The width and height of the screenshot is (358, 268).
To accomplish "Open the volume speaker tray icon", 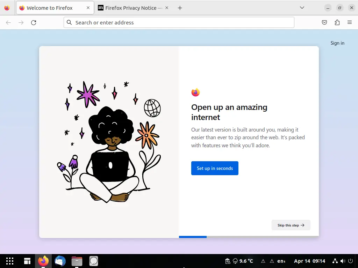I will (x=343, y=261).
